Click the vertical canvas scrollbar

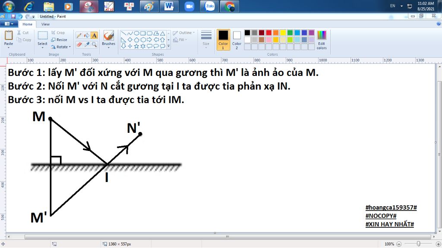[439, 154]
